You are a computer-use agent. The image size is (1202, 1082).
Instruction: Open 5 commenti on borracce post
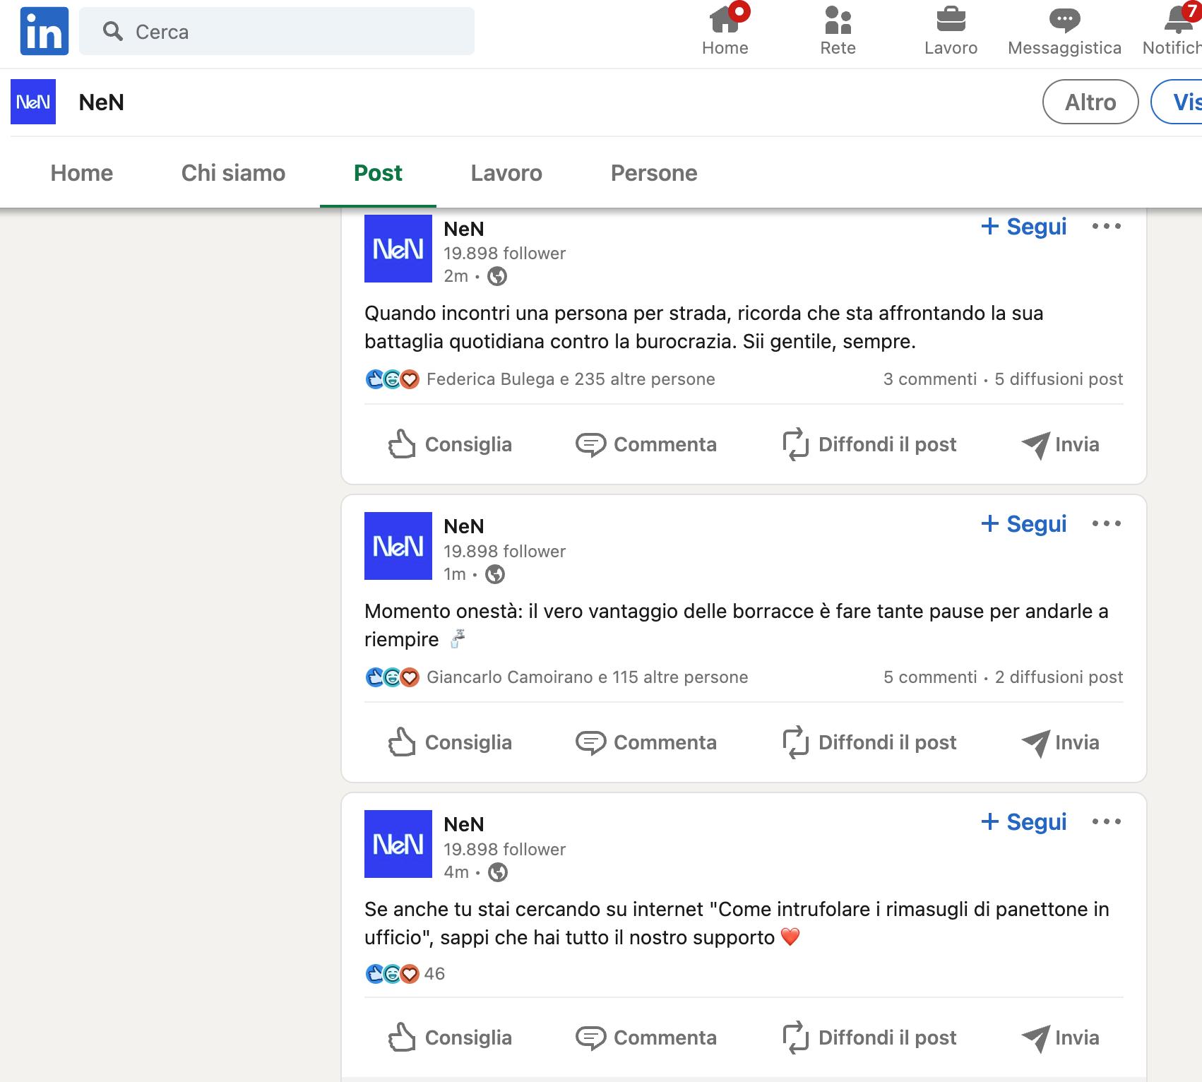(x=930, y=677)
